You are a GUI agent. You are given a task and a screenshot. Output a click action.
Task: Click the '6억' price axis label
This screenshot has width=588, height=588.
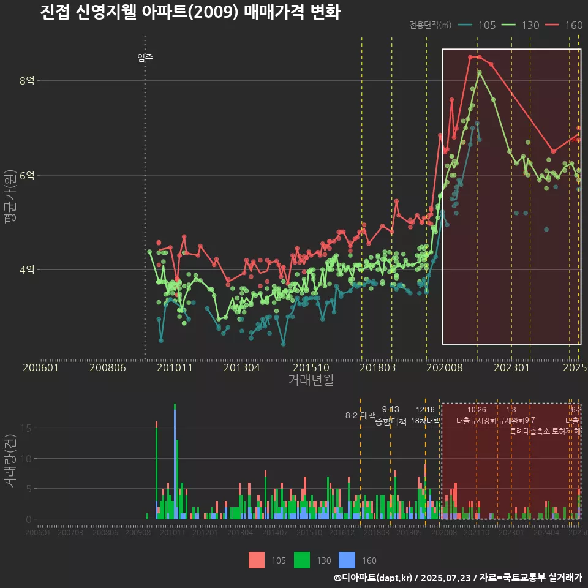27,175
